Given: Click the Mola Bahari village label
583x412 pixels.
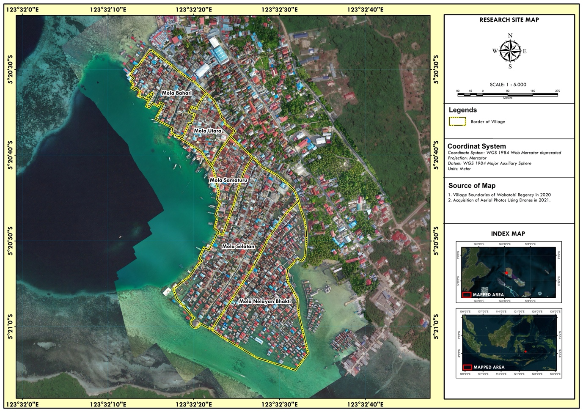Looking at the screenshot, I should coord(176,93).
